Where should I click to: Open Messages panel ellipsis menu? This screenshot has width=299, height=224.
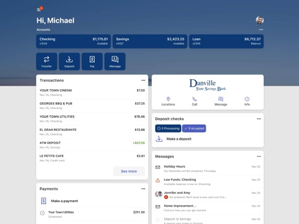tap(258, 156)
